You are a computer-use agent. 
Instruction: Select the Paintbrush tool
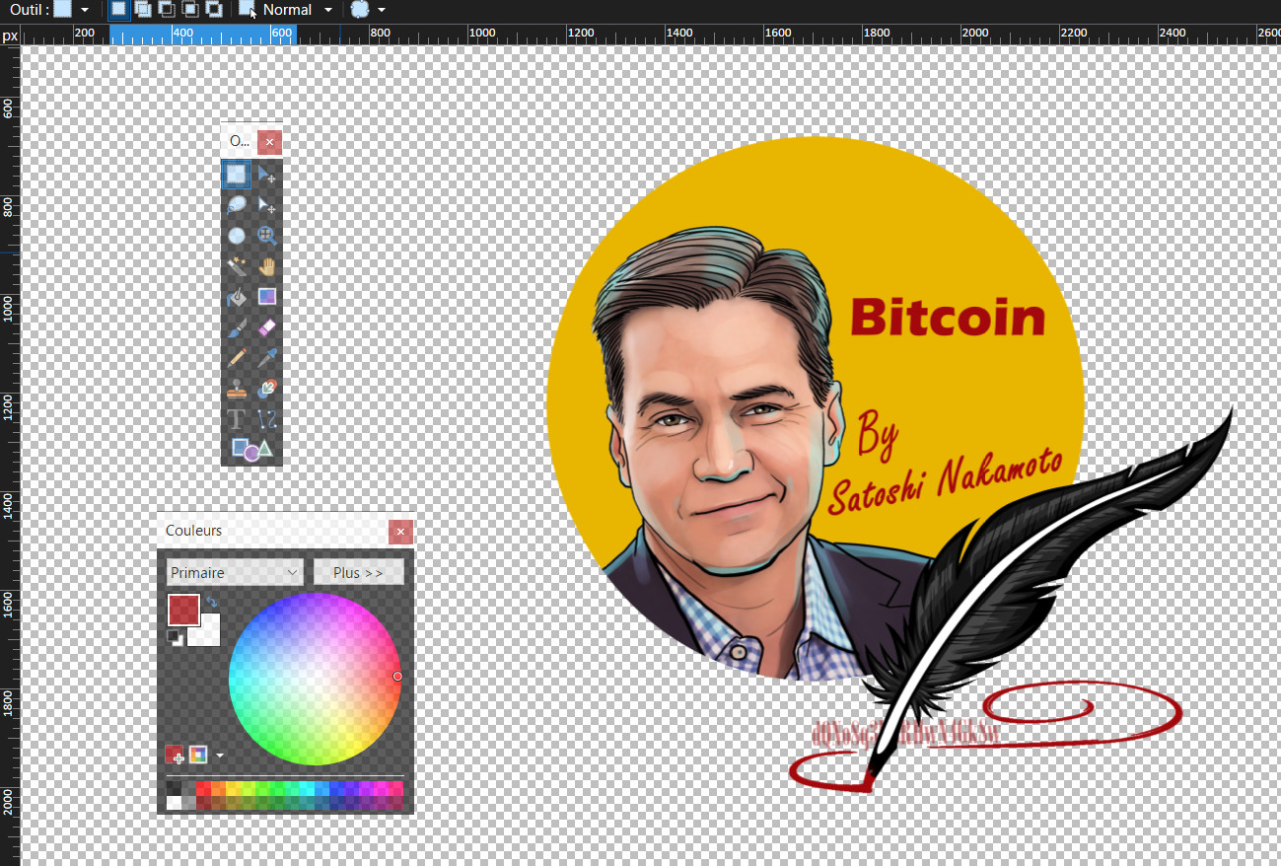click(x=237, y=327)
